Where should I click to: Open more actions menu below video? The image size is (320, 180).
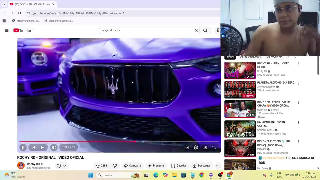pyautogui.click(x=218, y=165)
